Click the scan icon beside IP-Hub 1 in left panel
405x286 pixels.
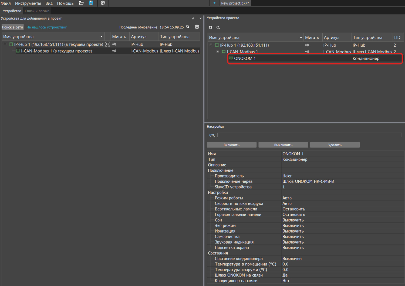107,44
